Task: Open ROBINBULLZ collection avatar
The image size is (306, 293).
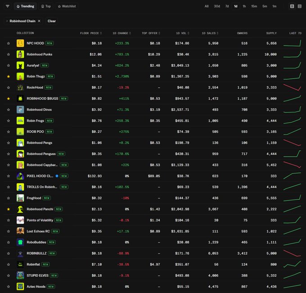Action: (20, 253)
